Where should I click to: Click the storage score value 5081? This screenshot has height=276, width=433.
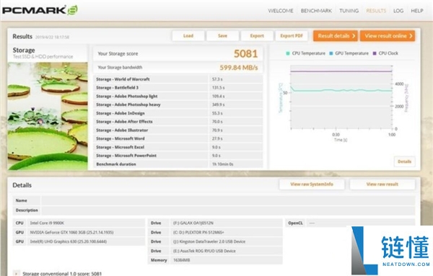pyautogui.click(x=245, y=53)
